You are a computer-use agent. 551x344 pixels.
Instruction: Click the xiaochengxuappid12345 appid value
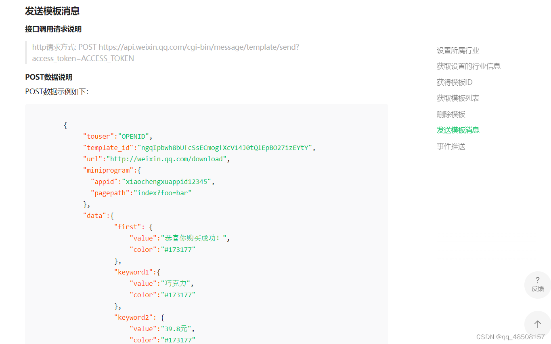point(167,181)
